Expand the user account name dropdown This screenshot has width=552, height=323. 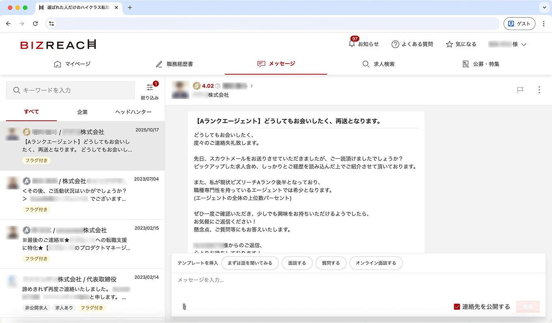(507, 44)
